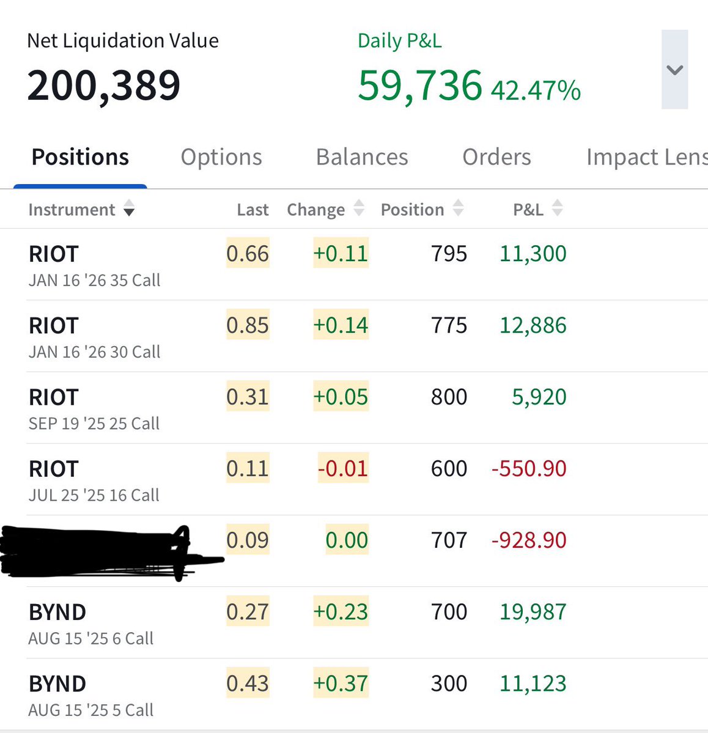Click last price 0.85
Screen dimensions: 708x733
248,325
